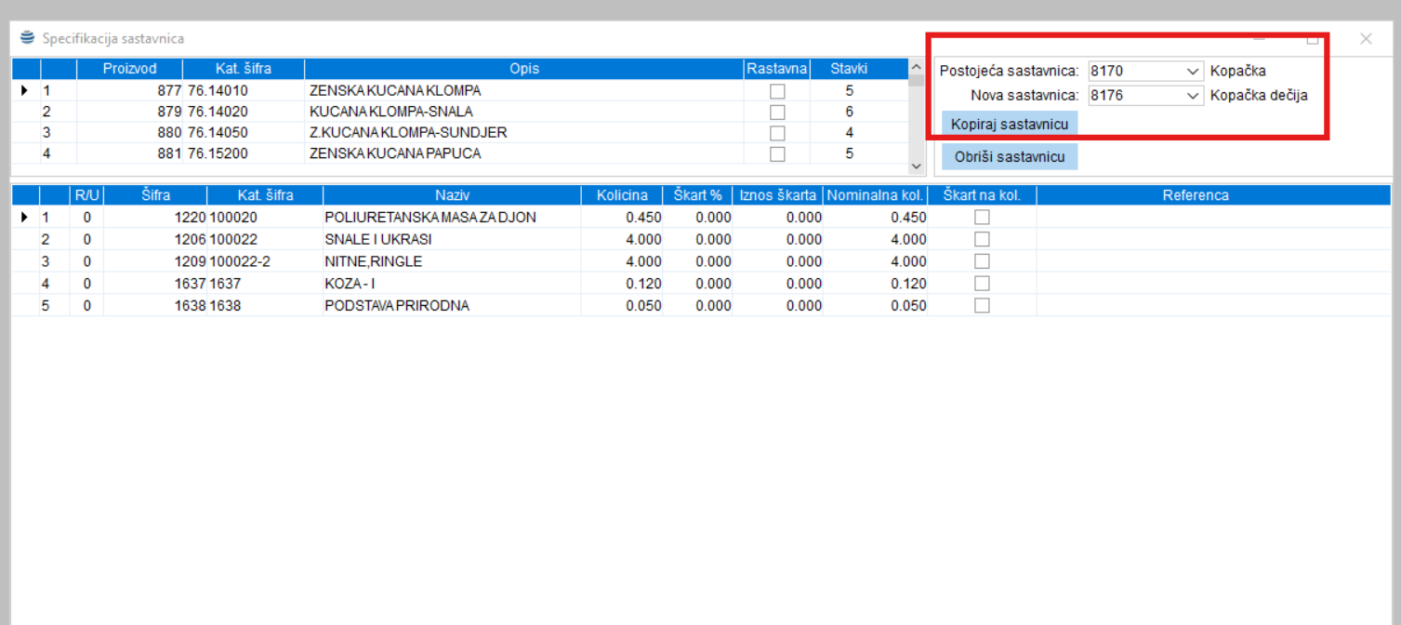Tick Rastavna checkbox for ZENSKA KUCANA KLOMPA
This screenshot has width=1401, height=625.
coord(777,91)
